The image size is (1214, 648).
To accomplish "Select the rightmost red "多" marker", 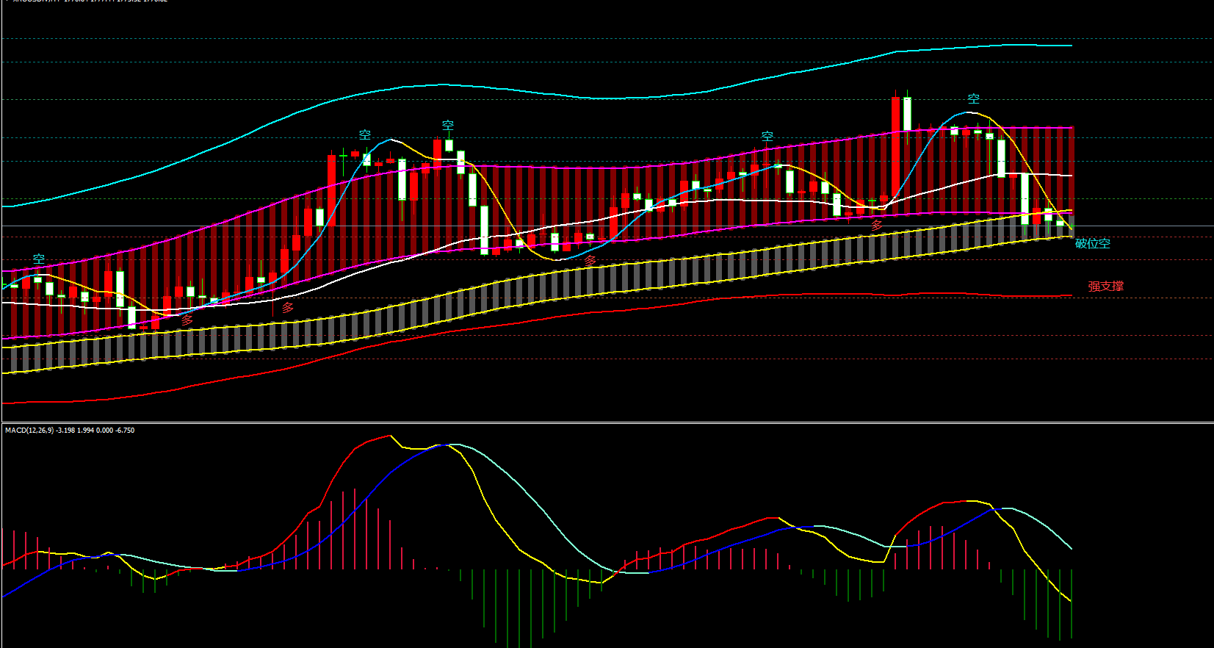I will tap(876, 226).
